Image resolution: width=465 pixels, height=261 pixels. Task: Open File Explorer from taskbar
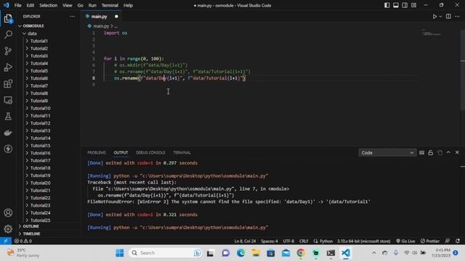[x=256, y=253]
